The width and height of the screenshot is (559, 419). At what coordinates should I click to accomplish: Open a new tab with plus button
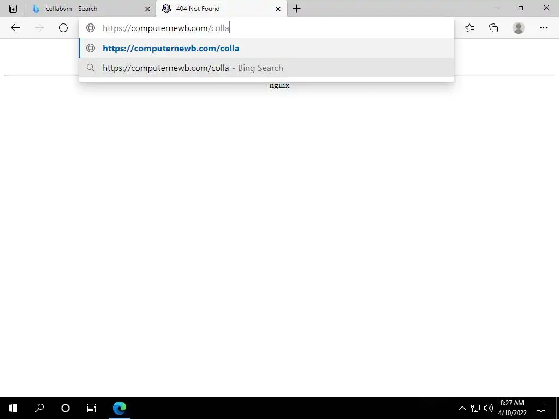[296, 9]
